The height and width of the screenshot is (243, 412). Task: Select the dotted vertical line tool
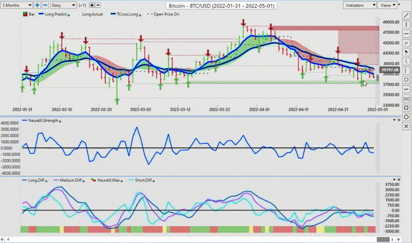406,71
